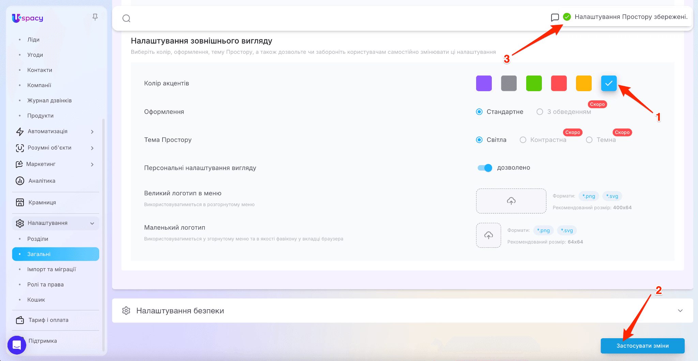Click the *.svg tag for large logo
This screenshot has width=698, height=361.
point(612,196)
